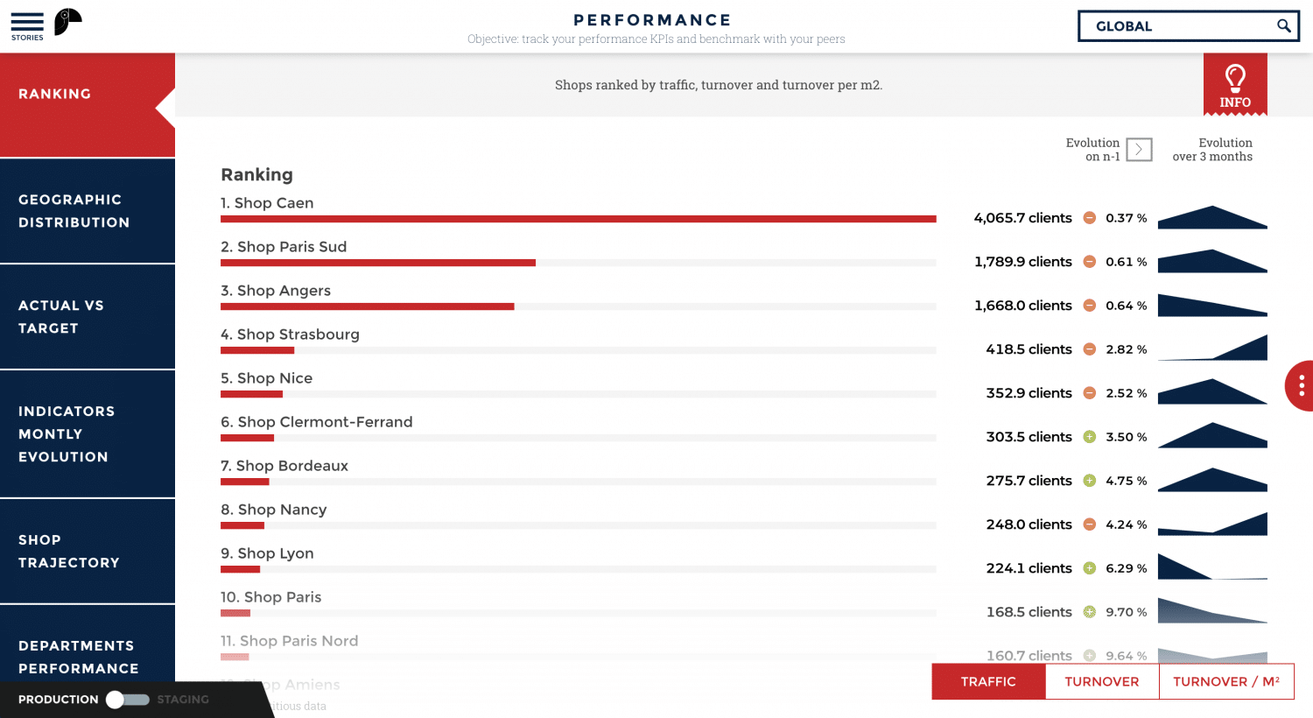1313x718 pixels.
Task: Open the Shop Trajectory section
Action: (x=88, y=552)
